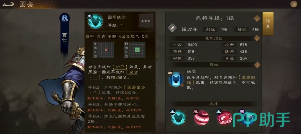The width and height of the screenshot is (301, 134).
Task: Open the 护卫 effect keyword link
Action: click(120, 67)
